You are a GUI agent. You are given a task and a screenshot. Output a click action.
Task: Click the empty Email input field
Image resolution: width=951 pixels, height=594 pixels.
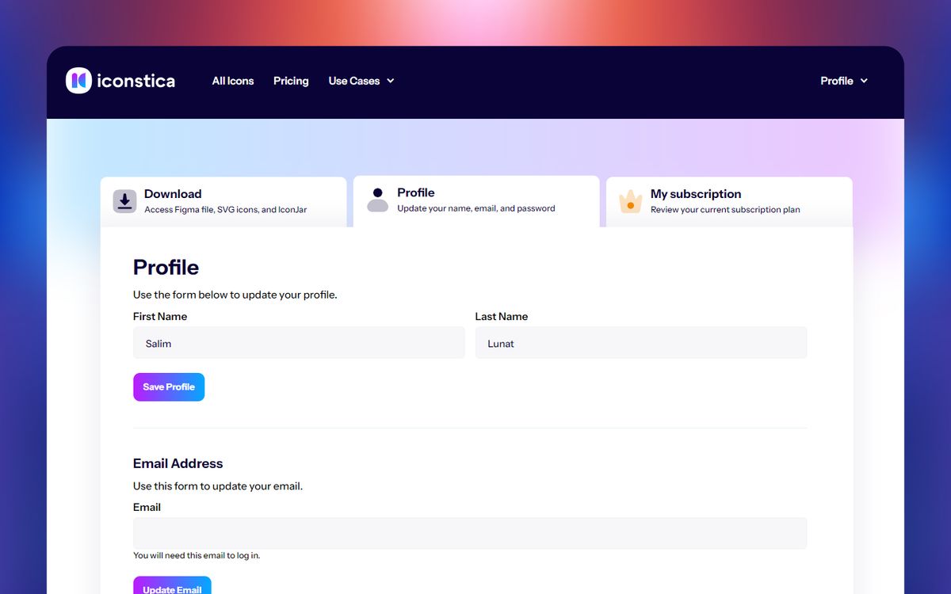[x=470, y=533]
